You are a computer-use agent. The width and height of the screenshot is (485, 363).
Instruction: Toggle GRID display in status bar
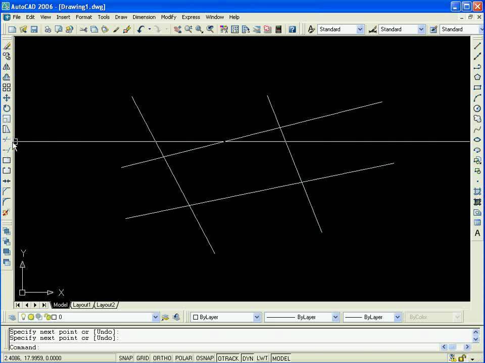point(142,358)
